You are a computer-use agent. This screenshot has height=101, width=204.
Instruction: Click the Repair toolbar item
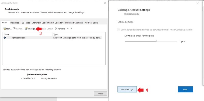pyautogui.click(x=18, y=28)
